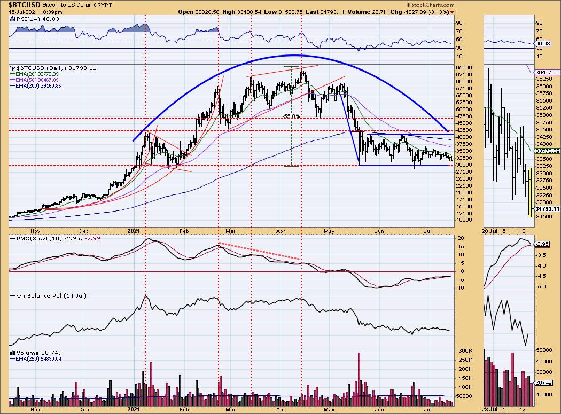Image resolution: width=561 pixels, height=414 pixels.
Task: Click the EMA(250) 54890.04 legend text
Action: (38, 358)
